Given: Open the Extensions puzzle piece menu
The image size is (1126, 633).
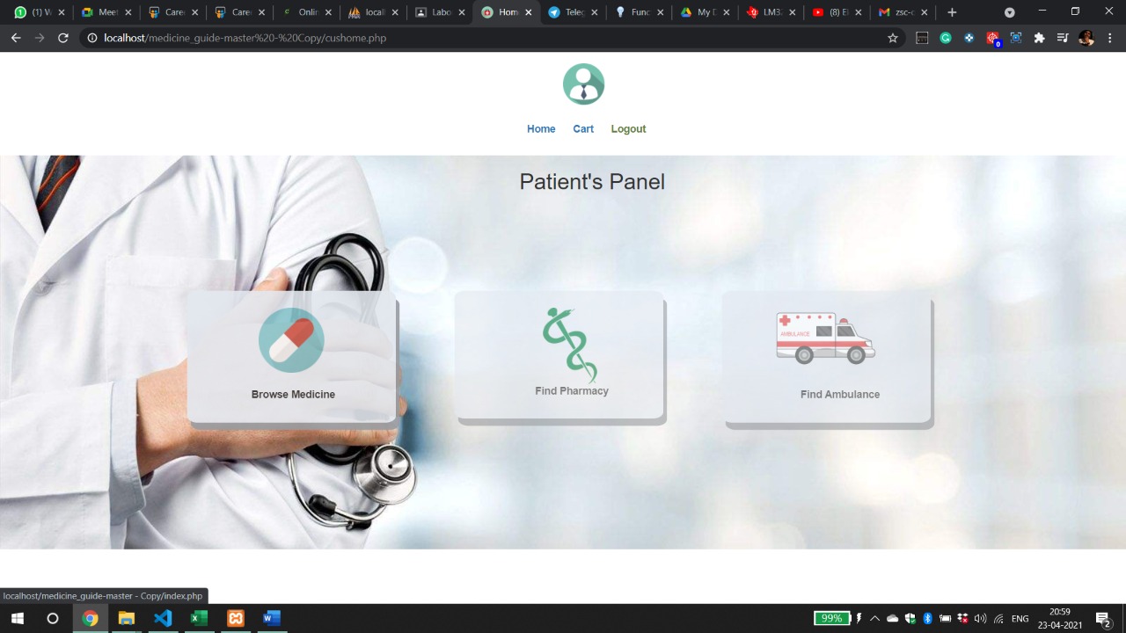Looking at the screenshot, I should [1039, 38].
